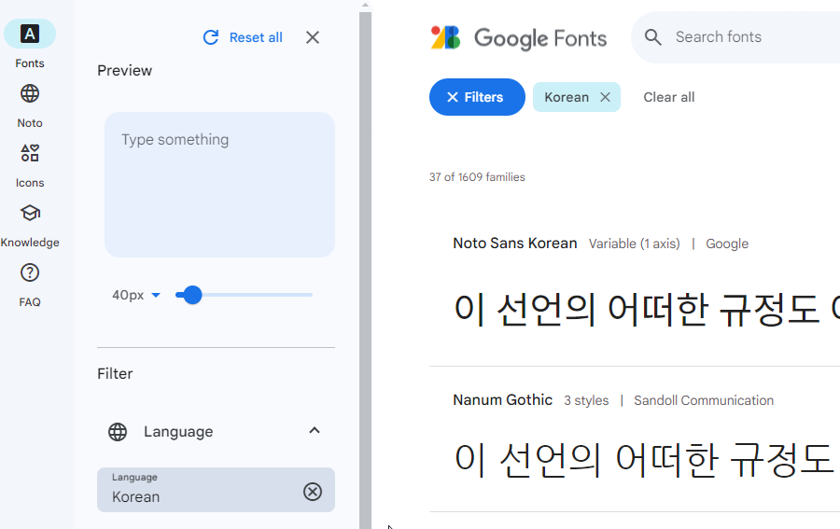
Task: Clear the Korean language field
Action: [x=313, y=491]
